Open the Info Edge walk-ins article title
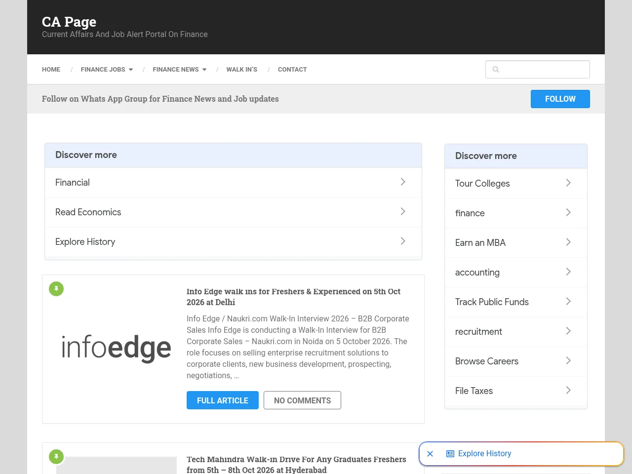Image resolution: width=632 pixels, height=474 pixels. [x=293, y=297]
